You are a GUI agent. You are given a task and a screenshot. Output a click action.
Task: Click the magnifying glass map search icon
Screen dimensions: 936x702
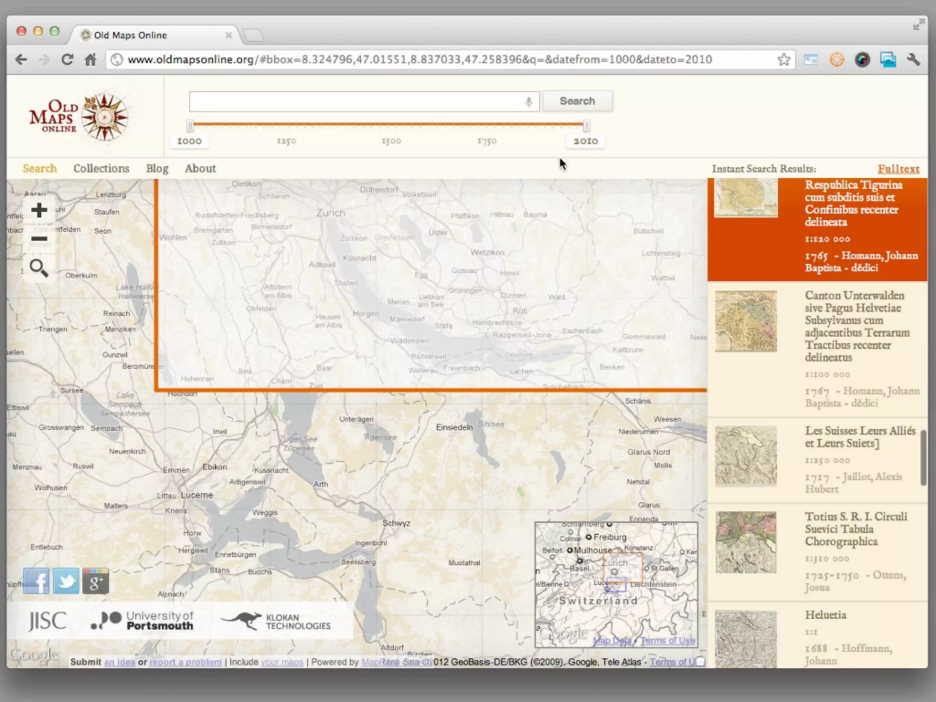coord(39,268)
